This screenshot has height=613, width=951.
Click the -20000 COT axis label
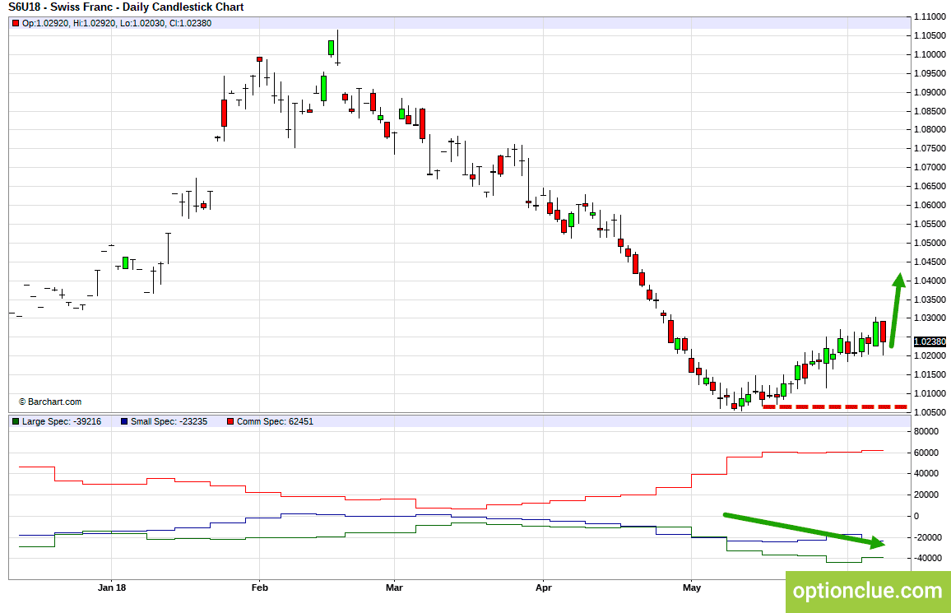[x=927, y=537]
